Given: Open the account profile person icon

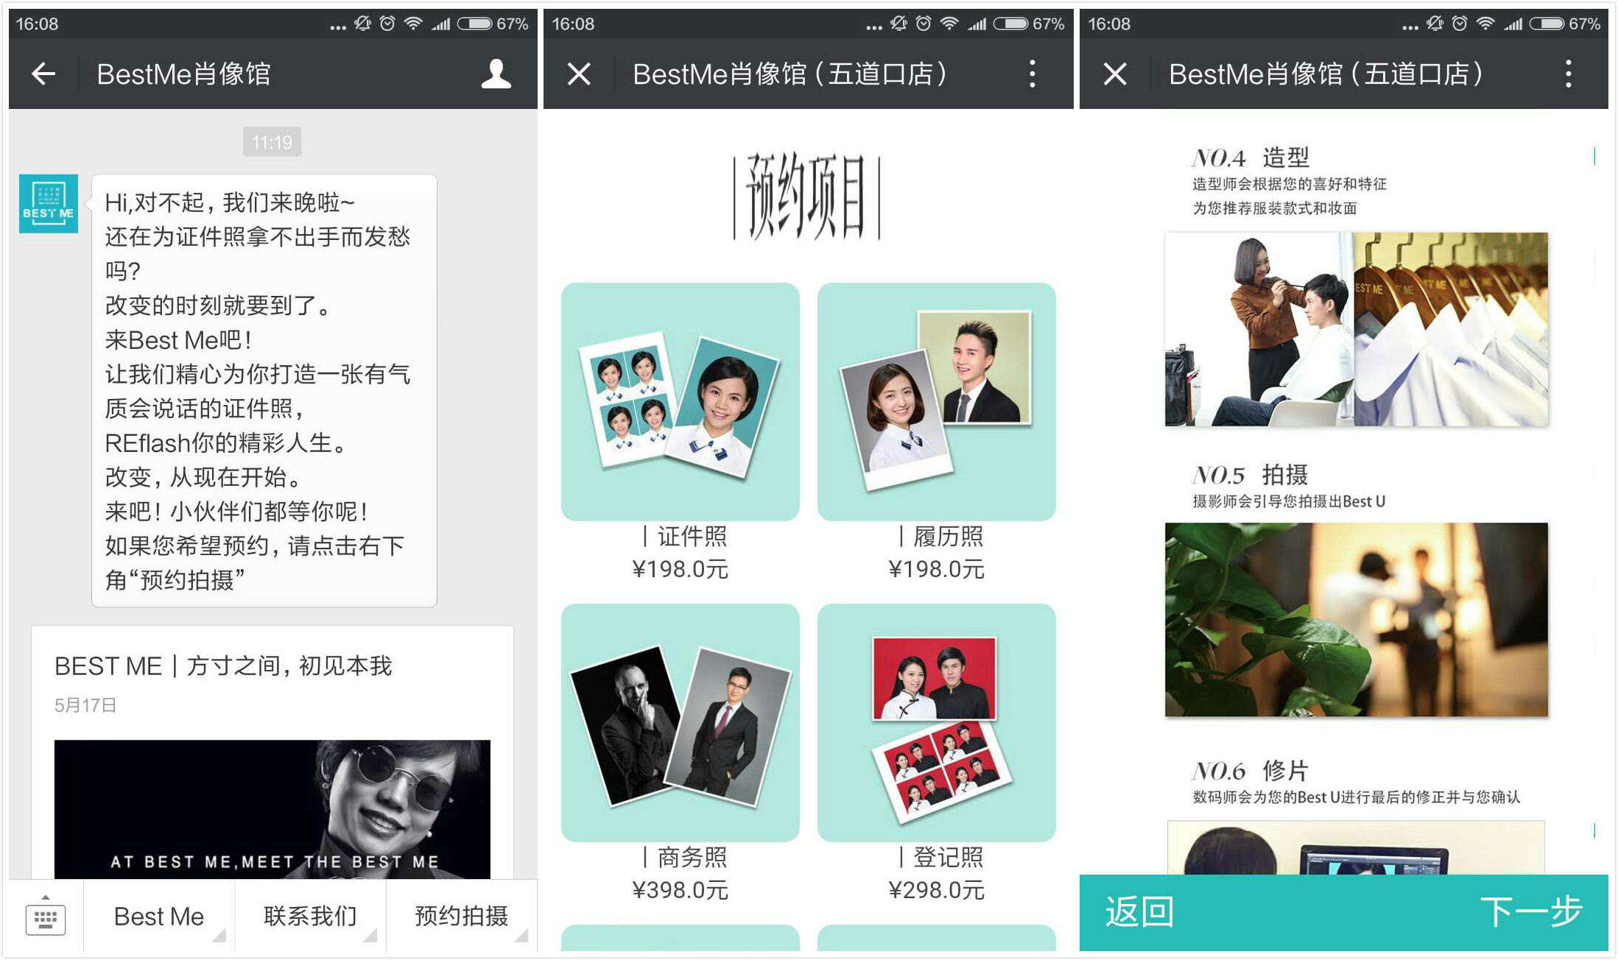Looking at the screenshot, I should coord(496,74).
